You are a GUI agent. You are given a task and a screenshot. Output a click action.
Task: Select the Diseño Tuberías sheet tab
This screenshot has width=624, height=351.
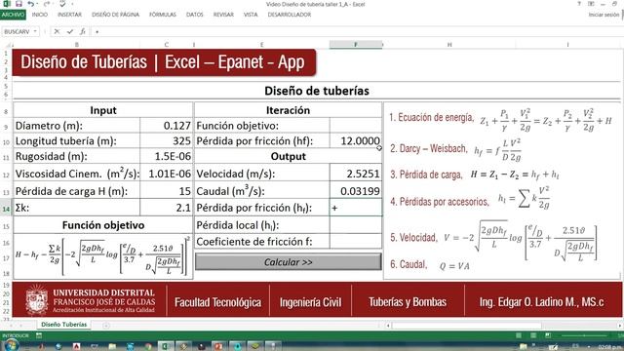click(63, 325)
